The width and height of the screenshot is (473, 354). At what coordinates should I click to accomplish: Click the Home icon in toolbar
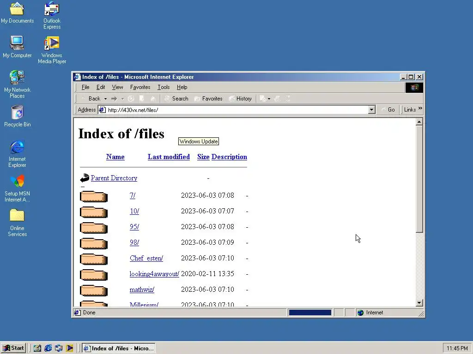[152, 99]
